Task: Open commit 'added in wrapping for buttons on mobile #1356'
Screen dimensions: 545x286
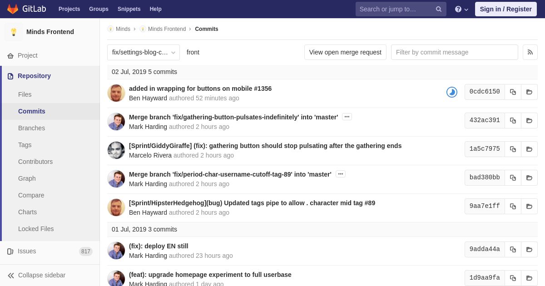Action: 200,89
